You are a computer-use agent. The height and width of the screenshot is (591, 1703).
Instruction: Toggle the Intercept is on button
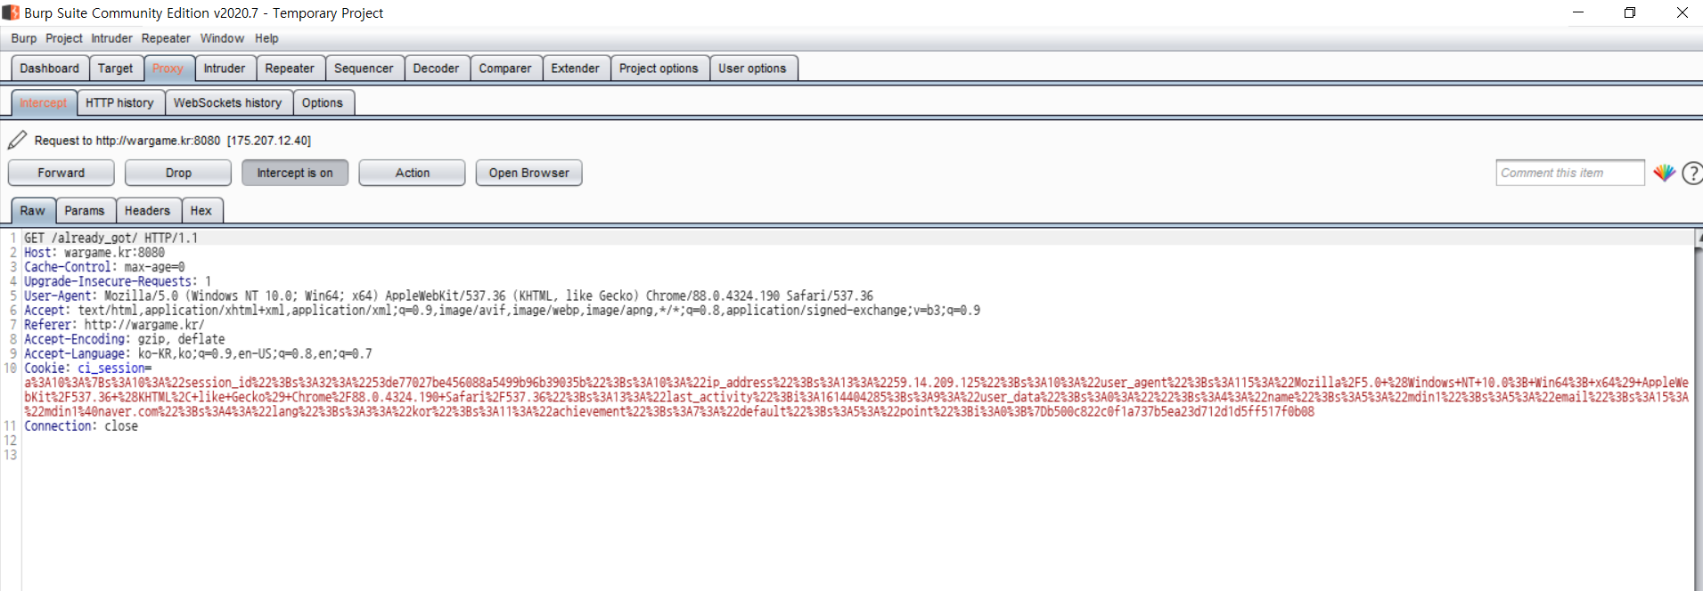pyautogui.click(x=295, y=173)
